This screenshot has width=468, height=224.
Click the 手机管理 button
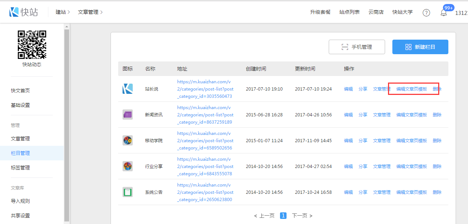[357, 47]
